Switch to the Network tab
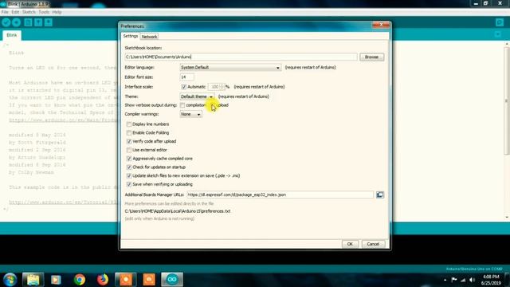 (149, 37)
